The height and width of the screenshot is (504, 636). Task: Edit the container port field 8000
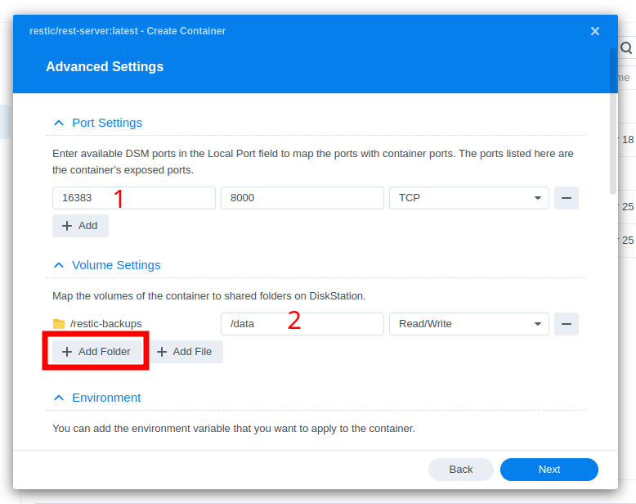[x=302, y=198]
